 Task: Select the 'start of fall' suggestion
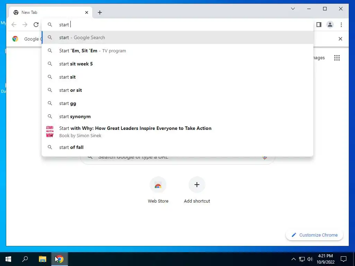(177, 147)
